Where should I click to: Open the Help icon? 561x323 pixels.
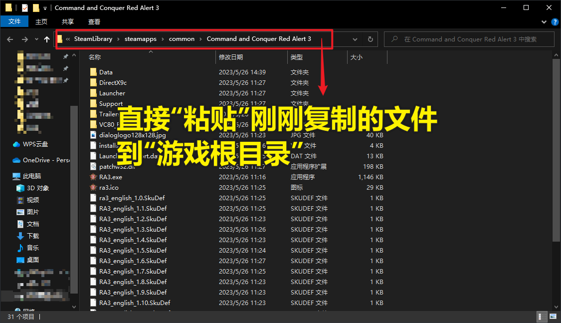(x=555, y=22)
